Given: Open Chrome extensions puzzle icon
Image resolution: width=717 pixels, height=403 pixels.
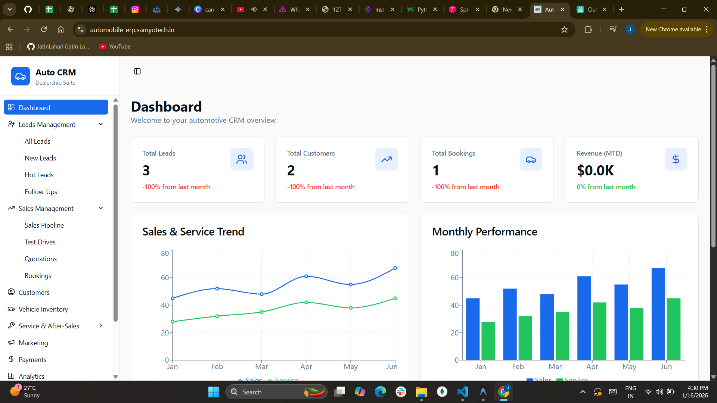Looking at the screenshot, I should point(588,29).
